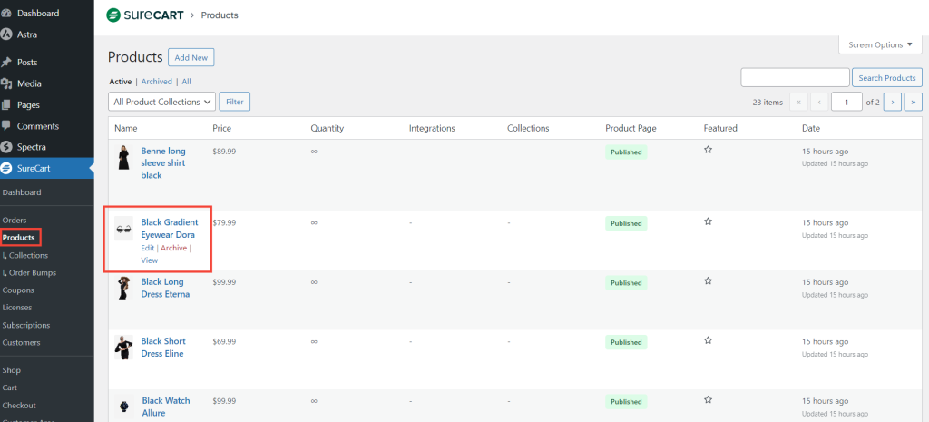Toggle featured star for Black Short Dress Eline

(x=708, y=340)
